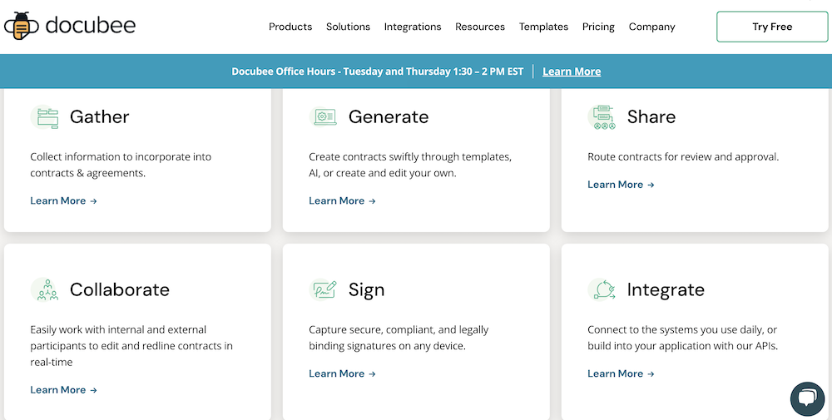
Task: Open the chat widget bubble
Action: 807,399
